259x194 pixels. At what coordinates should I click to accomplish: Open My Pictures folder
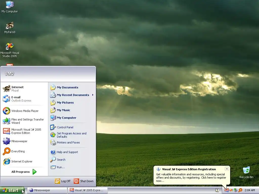[x=72, y=103]
